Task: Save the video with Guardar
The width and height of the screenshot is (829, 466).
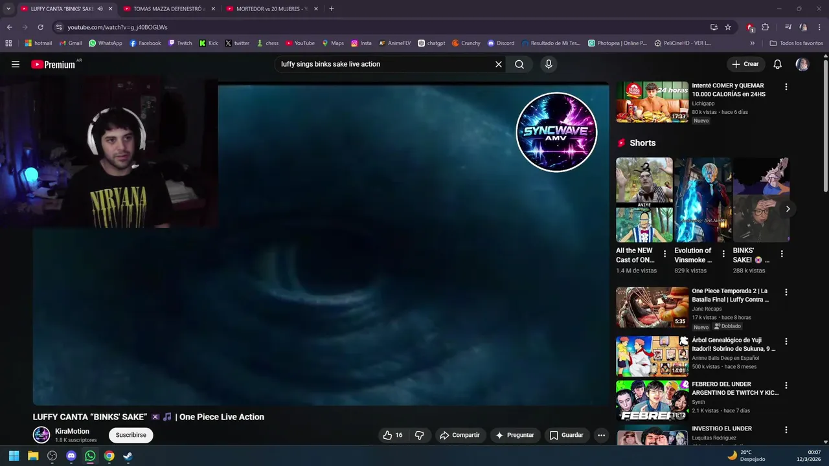Action: (x=567, y=435)
